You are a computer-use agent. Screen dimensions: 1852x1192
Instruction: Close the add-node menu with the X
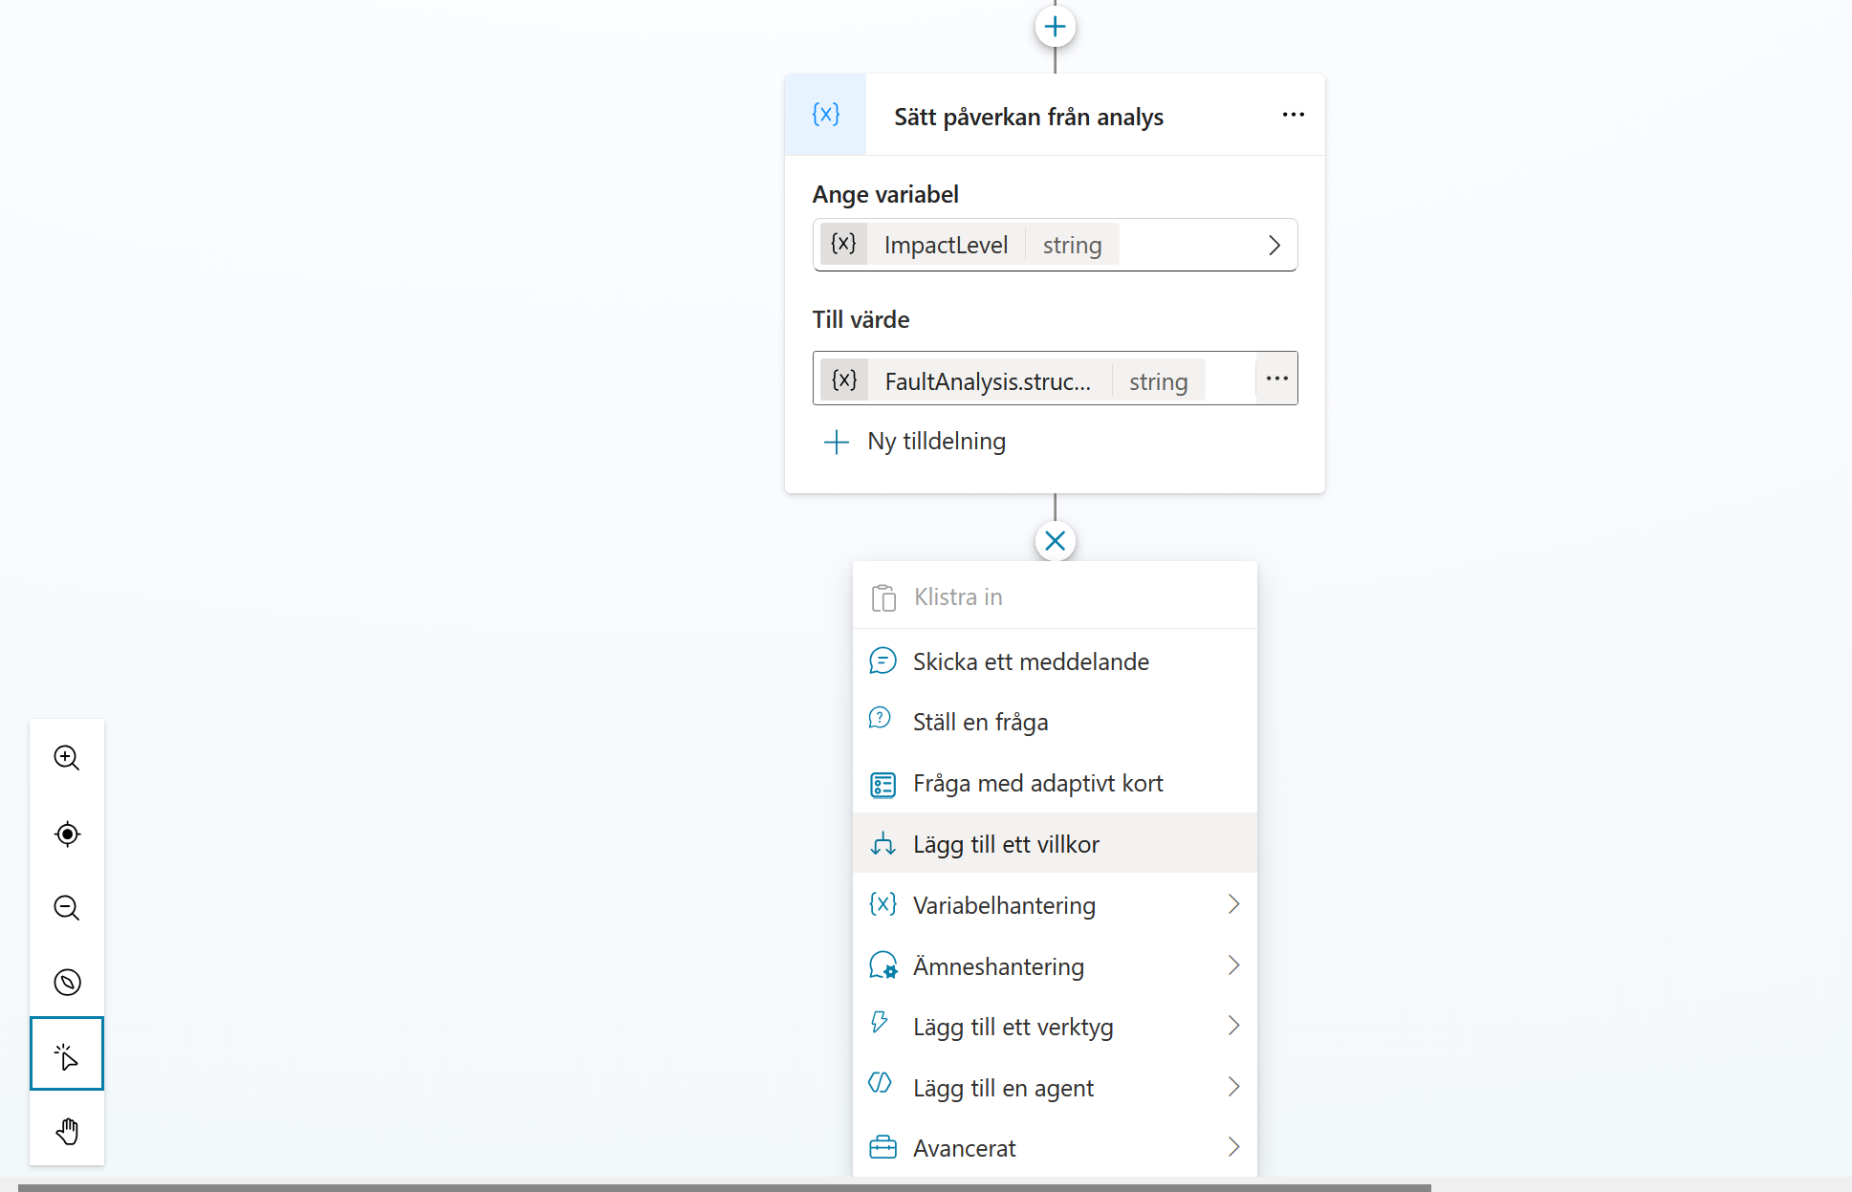point(1055,541)
